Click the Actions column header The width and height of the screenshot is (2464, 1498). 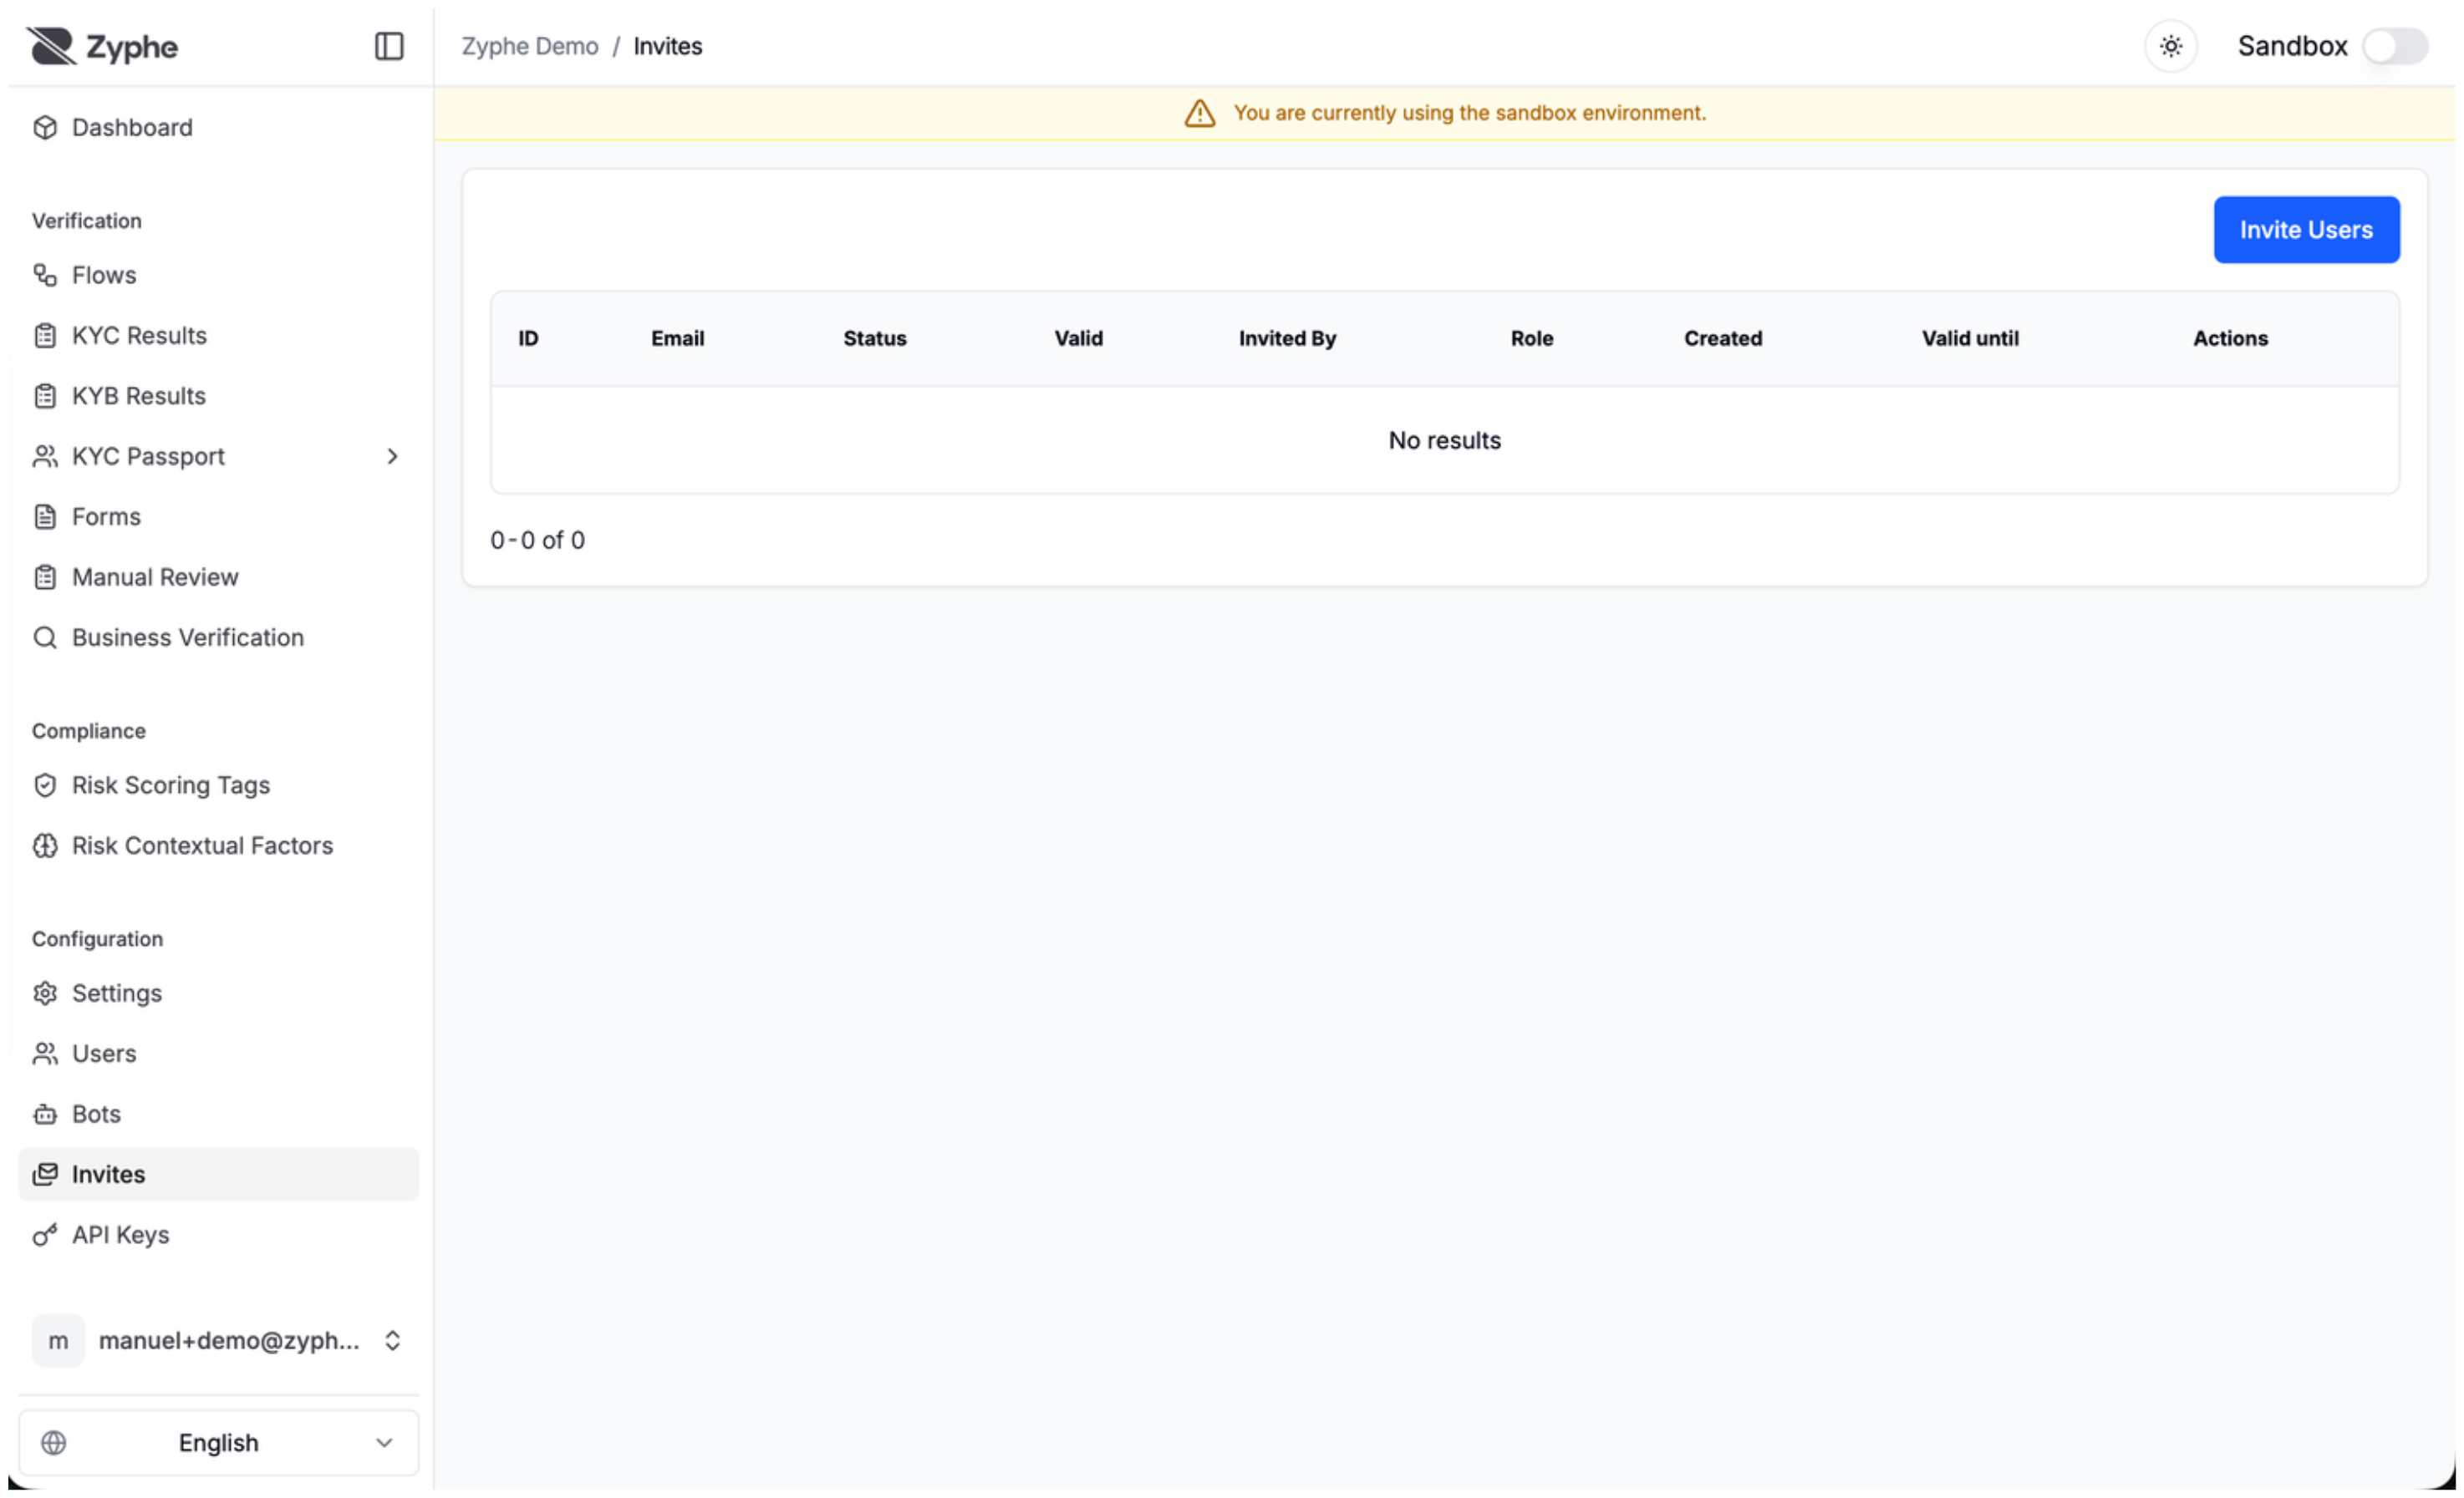click(x=2229, y=338)
